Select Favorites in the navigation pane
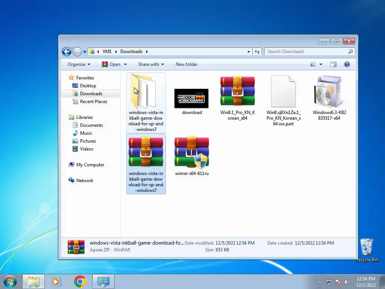Viewport: 385px width, 289px height. coord(85,78)
